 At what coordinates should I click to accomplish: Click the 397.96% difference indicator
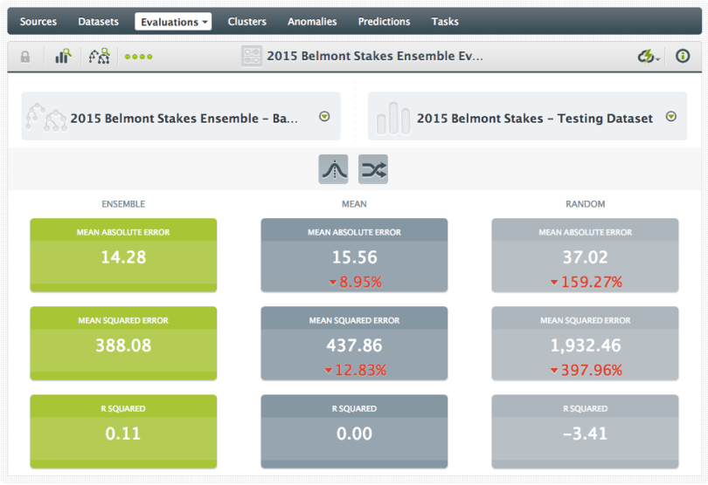tap(587, 370)
